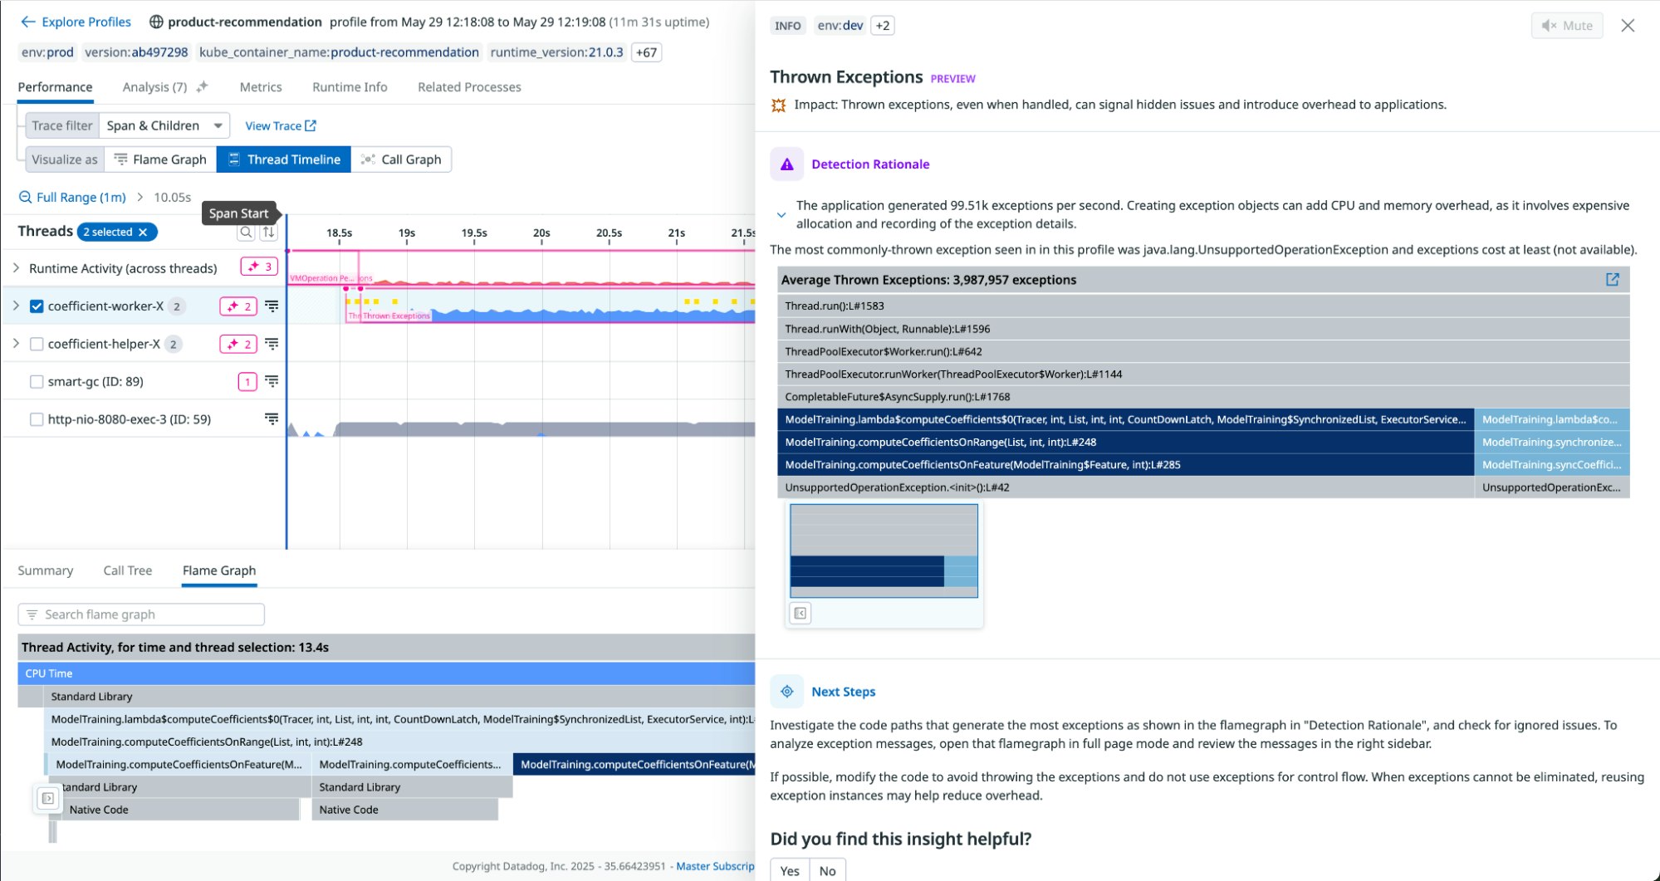This screenshot has height=881, width=1660.
Task: Expand Runtime Activity across threads row
Action: point(16,267)
